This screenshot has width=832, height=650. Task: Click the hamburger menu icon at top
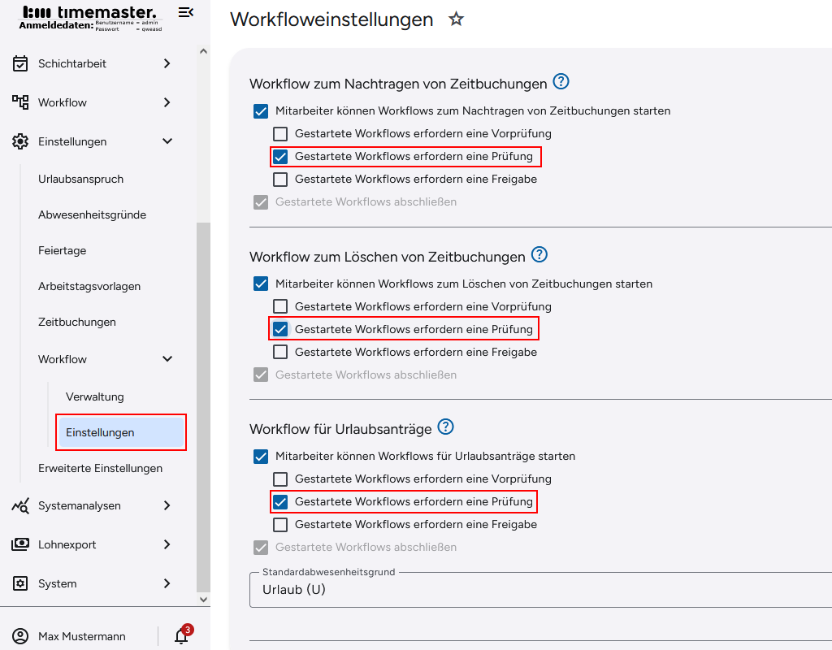pos(185,12)
